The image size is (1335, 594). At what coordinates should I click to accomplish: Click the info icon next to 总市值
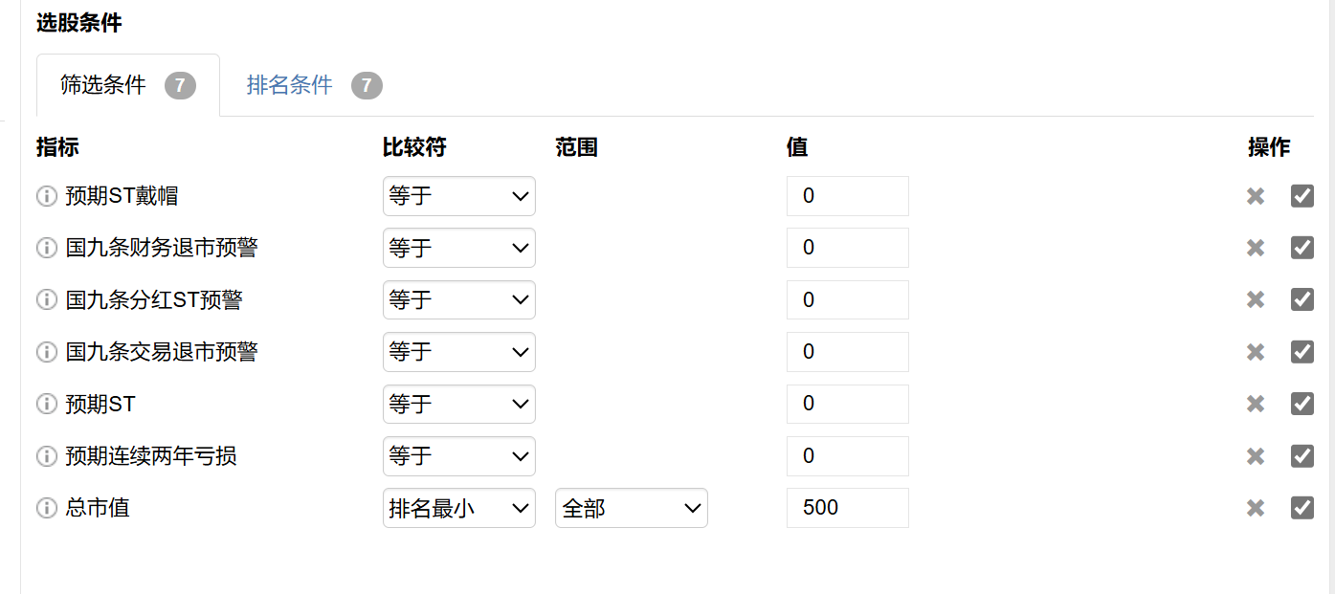[x=46, y=508]
